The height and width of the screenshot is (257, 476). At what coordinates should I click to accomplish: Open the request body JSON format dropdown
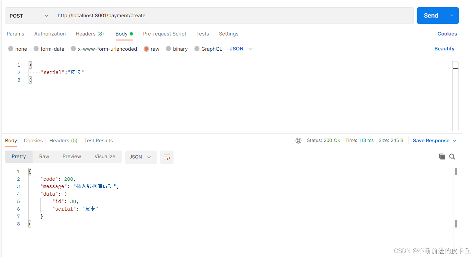coord(242,49)
